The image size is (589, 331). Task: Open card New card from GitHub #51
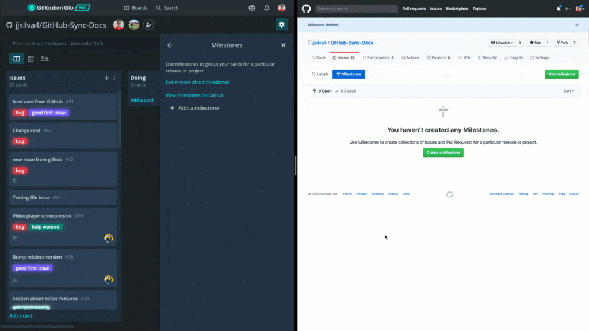click(x=63, y=106)
